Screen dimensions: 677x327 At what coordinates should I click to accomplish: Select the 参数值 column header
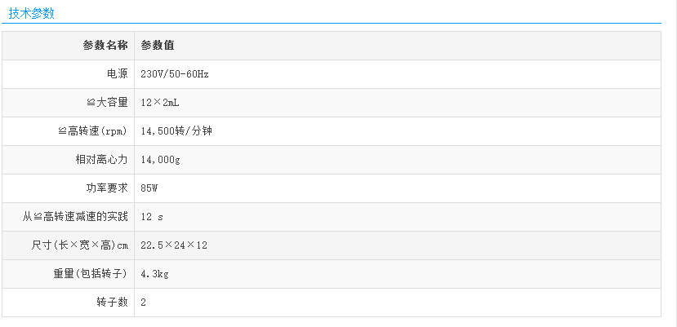tap(158, 46)
